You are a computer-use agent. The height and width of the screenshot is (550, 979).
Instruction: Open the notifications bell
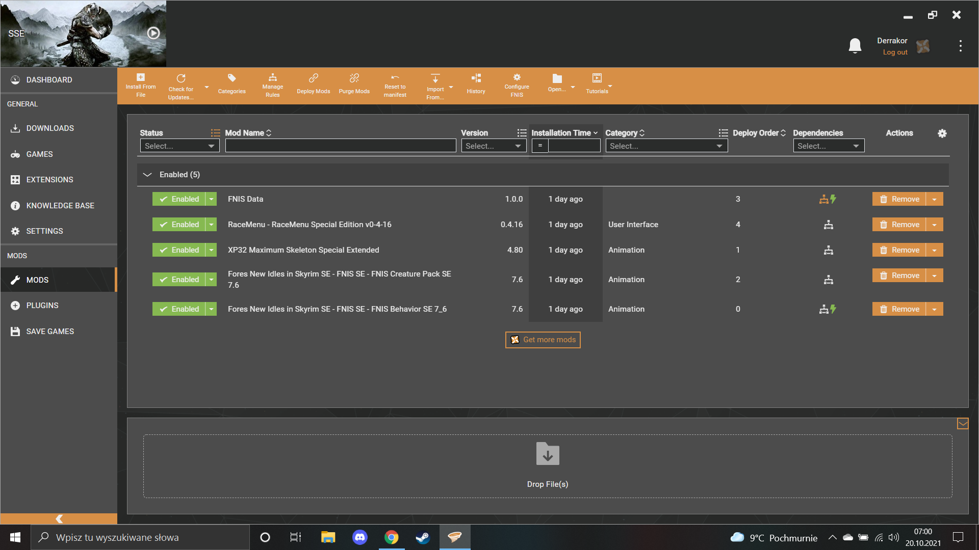[855, 46]
